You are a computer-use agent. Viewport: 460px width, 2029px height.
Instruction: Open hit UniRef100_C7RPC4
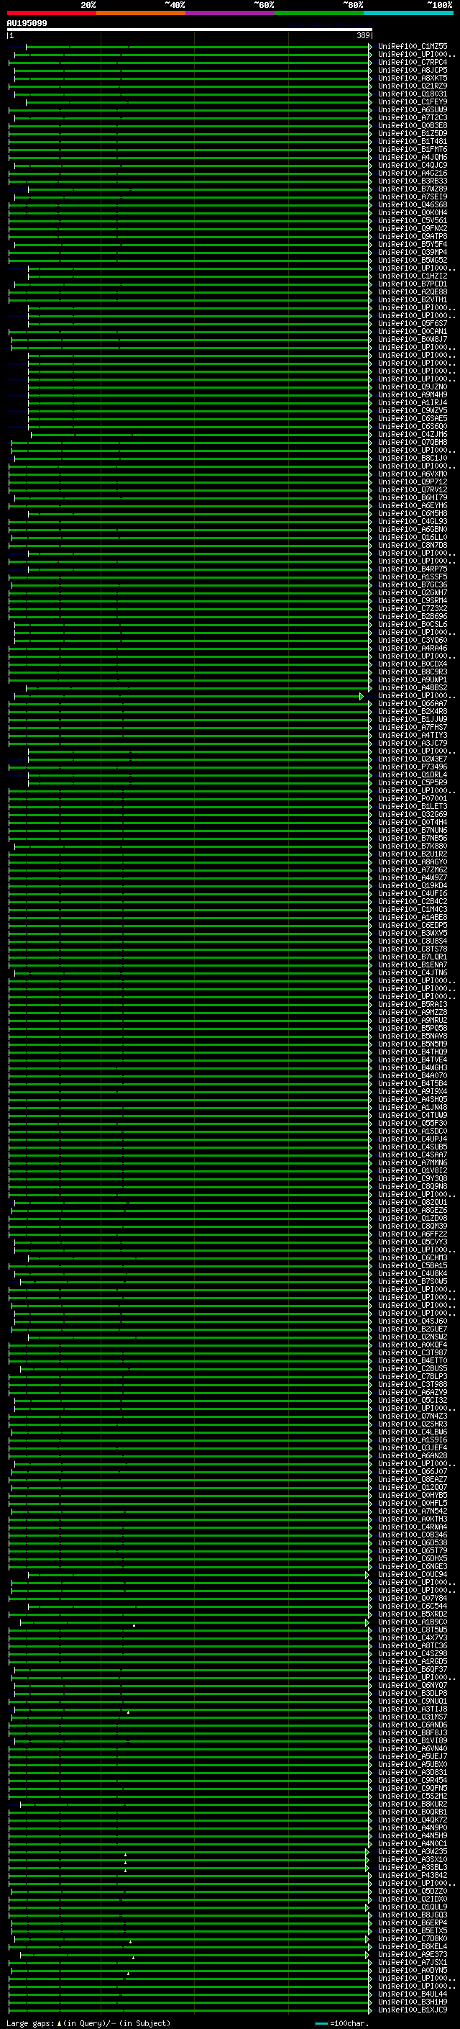(413, 62)
